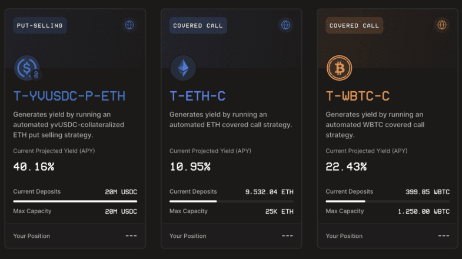
Task: Select the blue COVERED CALL tag
Action: click(x=198, y=25)
